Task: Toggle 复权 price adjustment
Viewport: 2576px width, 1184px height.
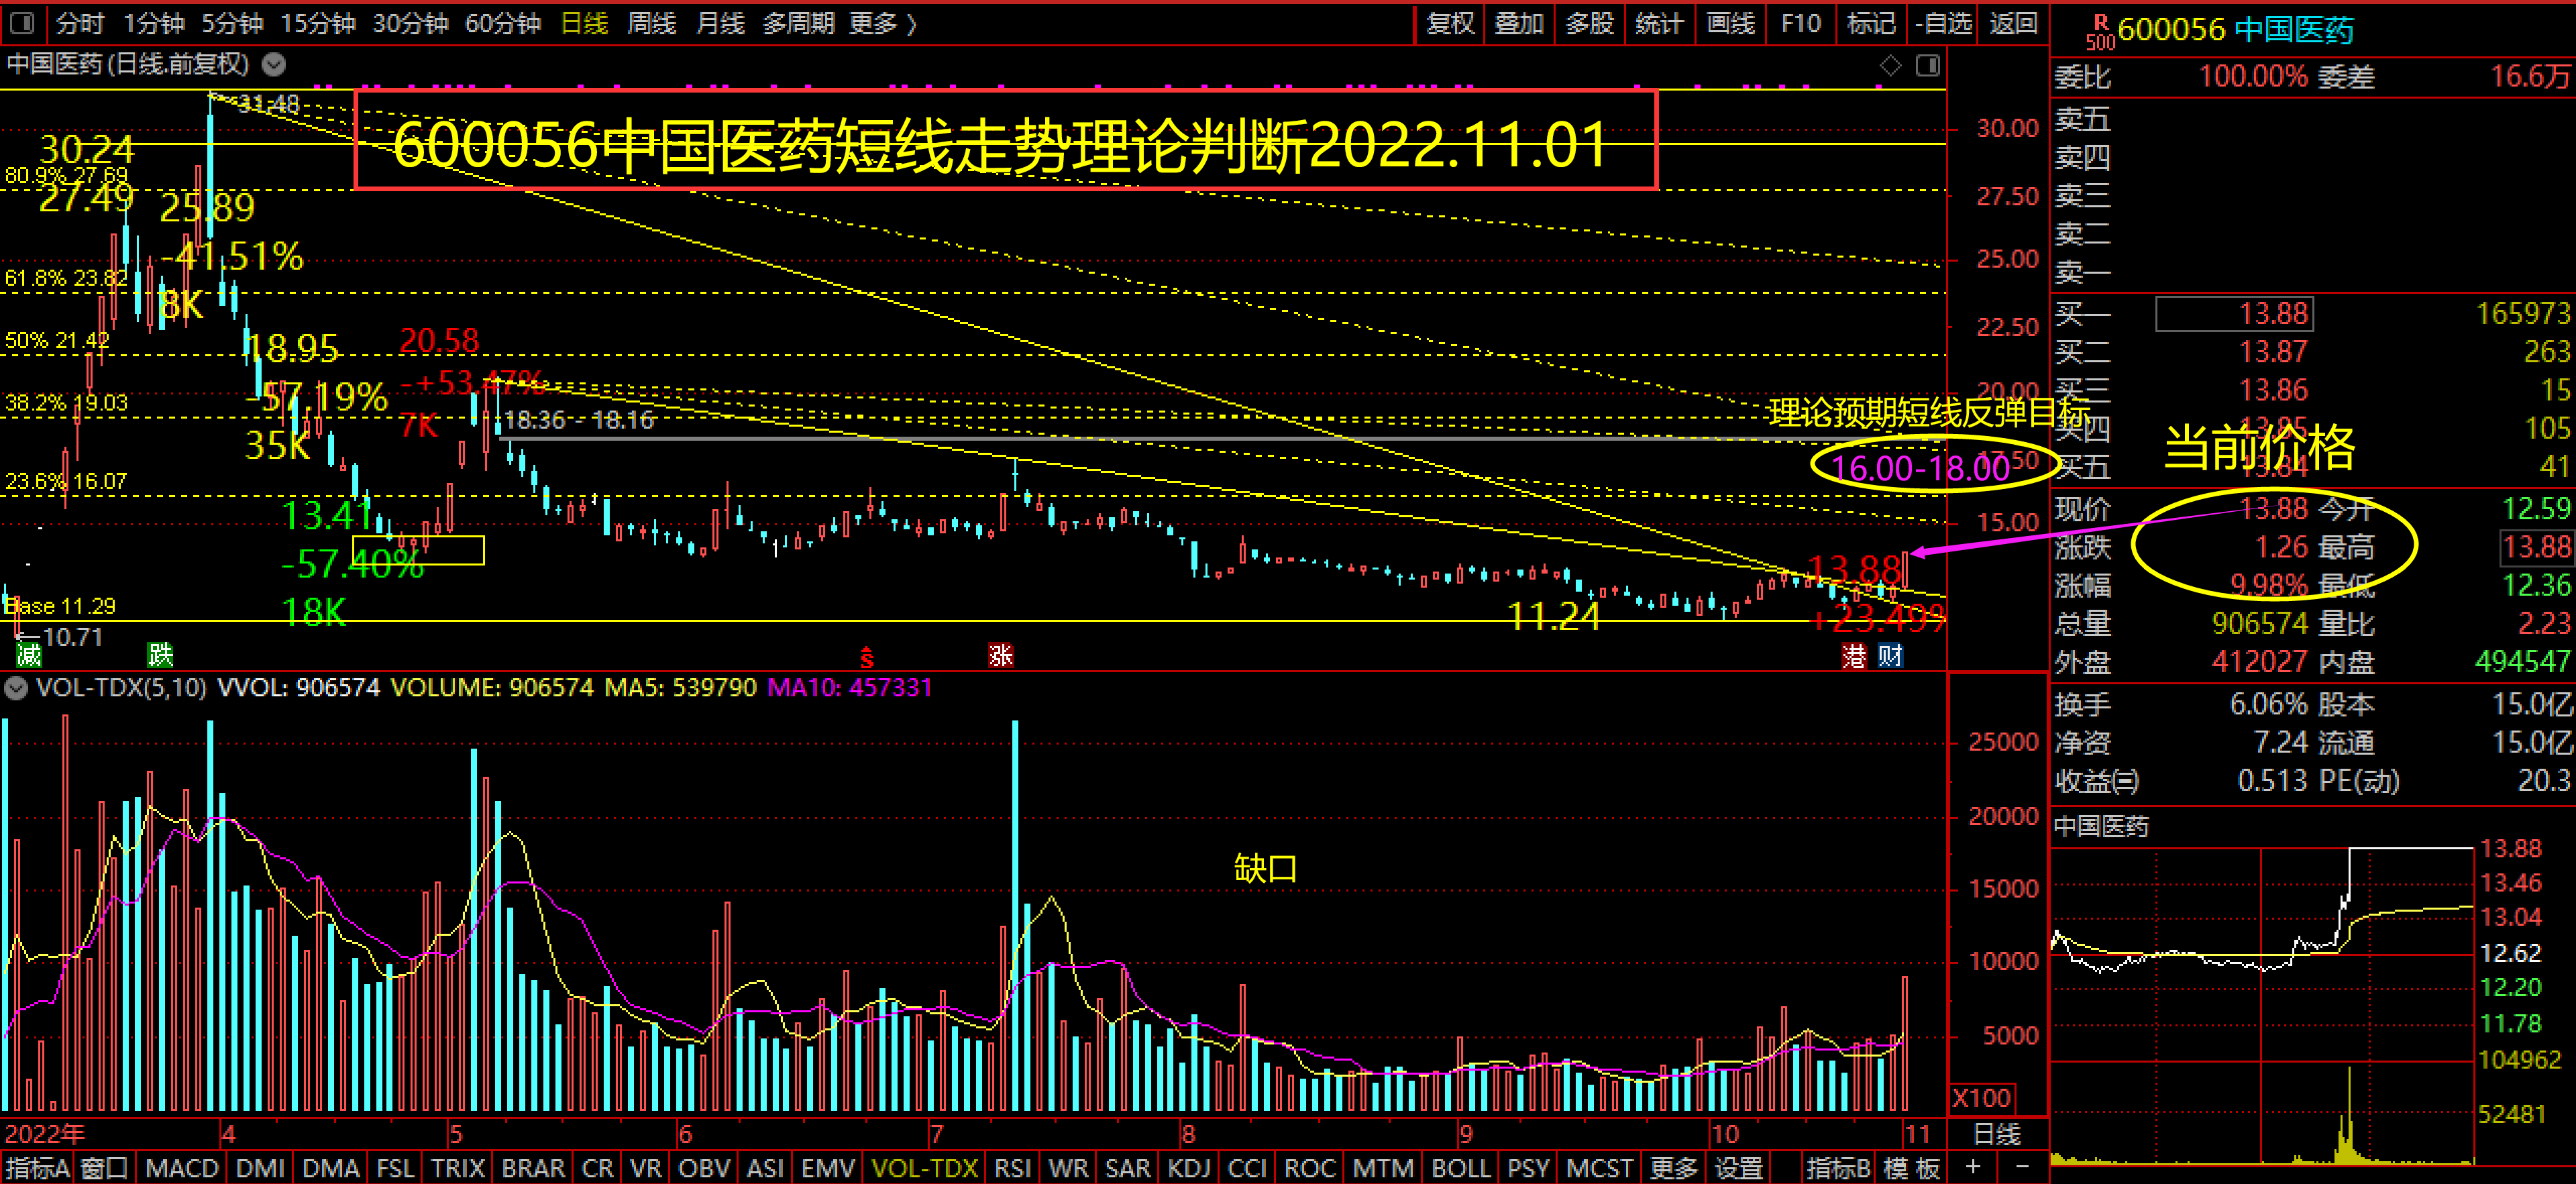Action: point(1450,23)
